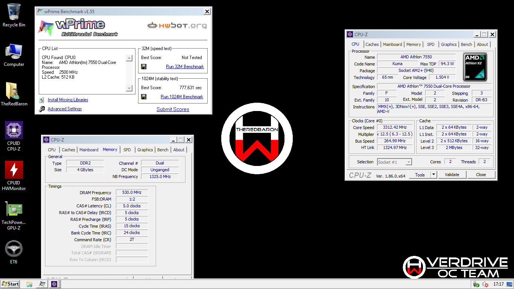Click the Code Name Kuma field

pos(397,64)
